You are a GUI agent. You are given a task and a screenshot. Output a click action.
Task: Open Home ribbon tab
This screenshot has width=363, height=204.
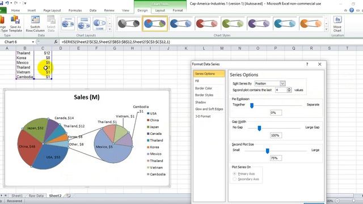(x=15, y=10)
